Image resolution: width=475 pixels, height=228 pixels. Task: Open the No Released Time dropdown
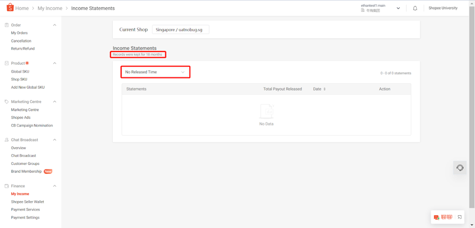[155, 72]
